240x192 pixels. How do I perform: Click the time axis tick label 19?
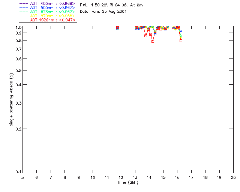[x=219, y=177]
